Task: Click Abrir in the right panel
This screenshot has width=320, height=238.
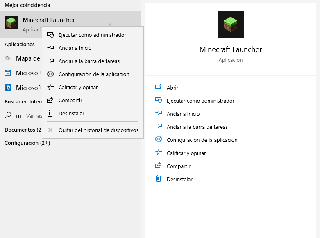Action: pos(172,88)
